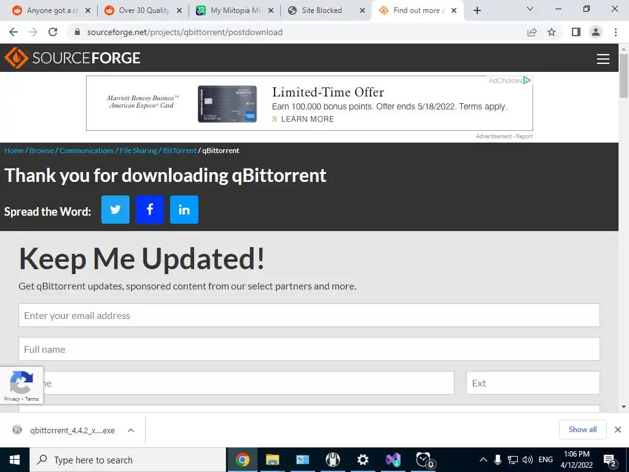
Task: Click the Show all downloads button
Action: click(x=582, y=430)
